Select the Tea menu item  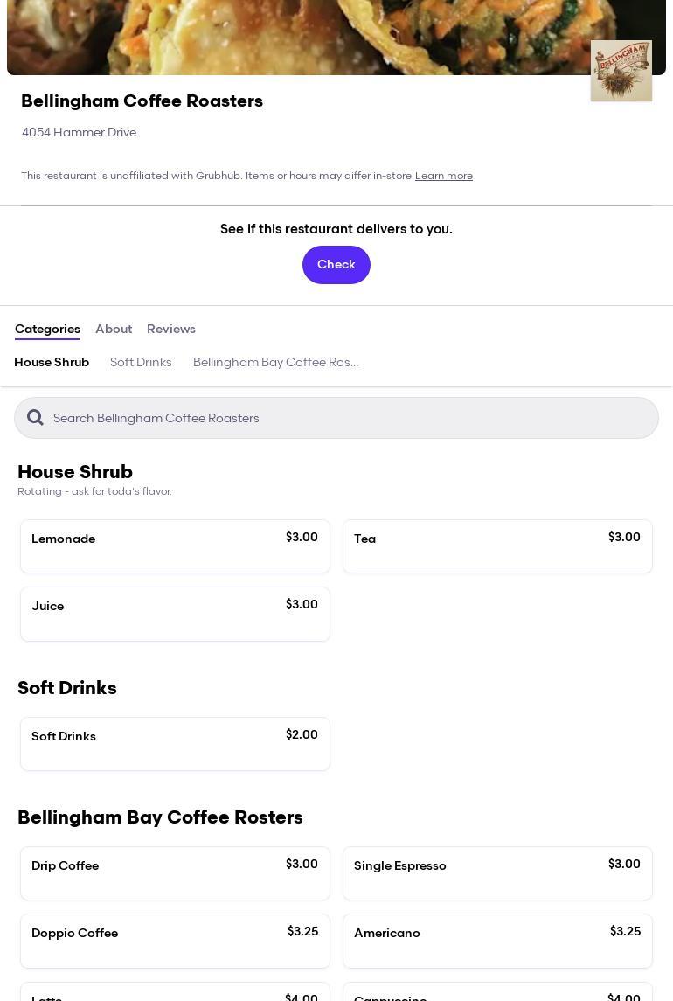pyautogui.click(x=497, y=546)
